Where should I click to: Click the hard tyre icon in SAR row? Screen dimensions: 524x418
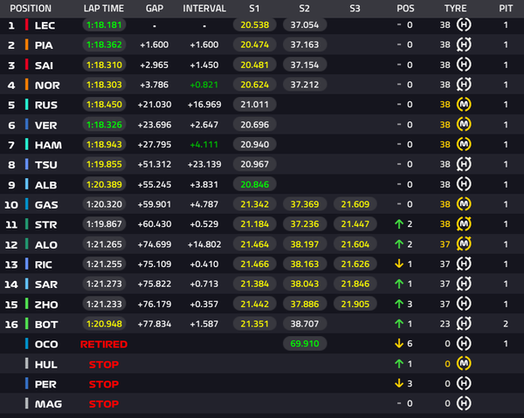click(x=464, y=284)
